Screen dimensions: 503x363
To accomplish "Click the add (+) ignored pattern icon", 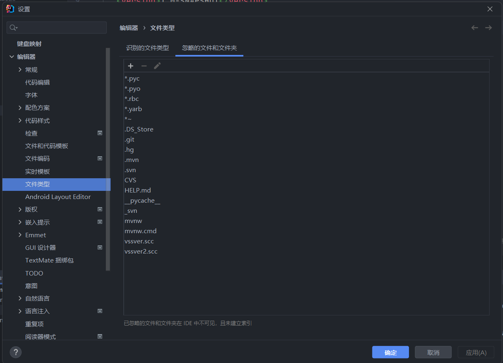I will (131, 66).
